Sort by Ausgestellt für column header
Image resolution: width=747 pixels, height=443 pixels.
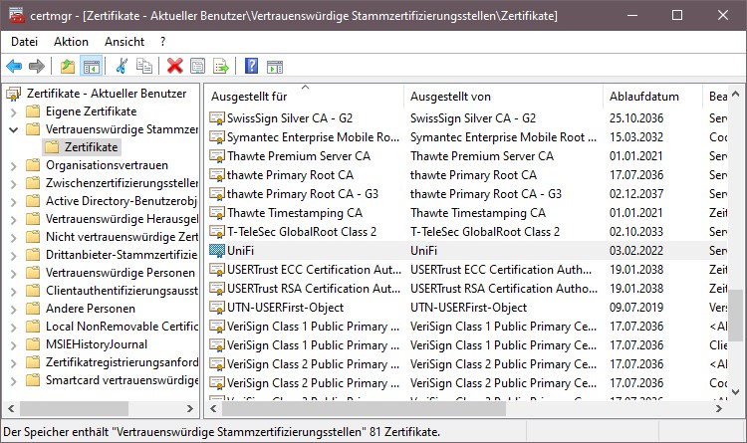tap(305, 97)
